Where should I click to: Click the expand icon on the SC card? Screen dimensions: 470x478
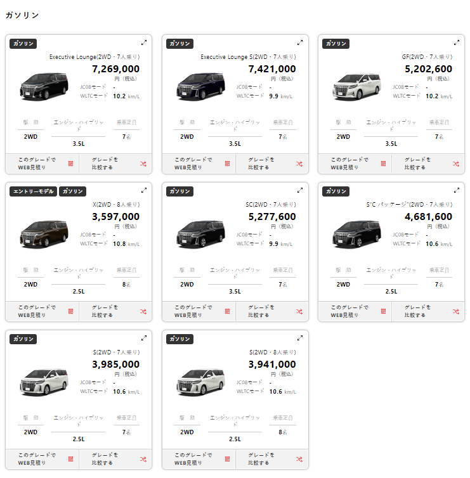tap(300, 190)
